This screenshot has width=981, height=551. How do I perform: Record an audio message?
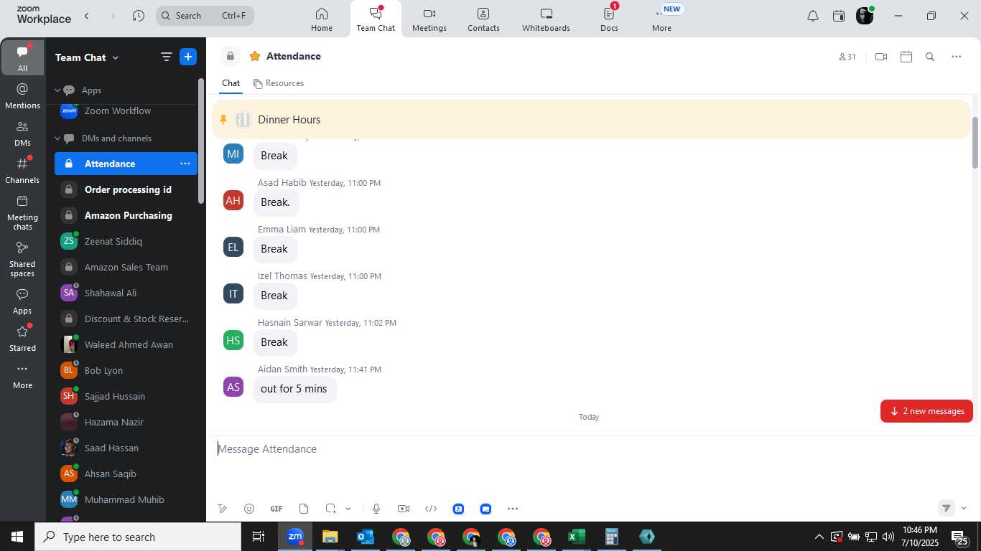[x=376, y=509]
